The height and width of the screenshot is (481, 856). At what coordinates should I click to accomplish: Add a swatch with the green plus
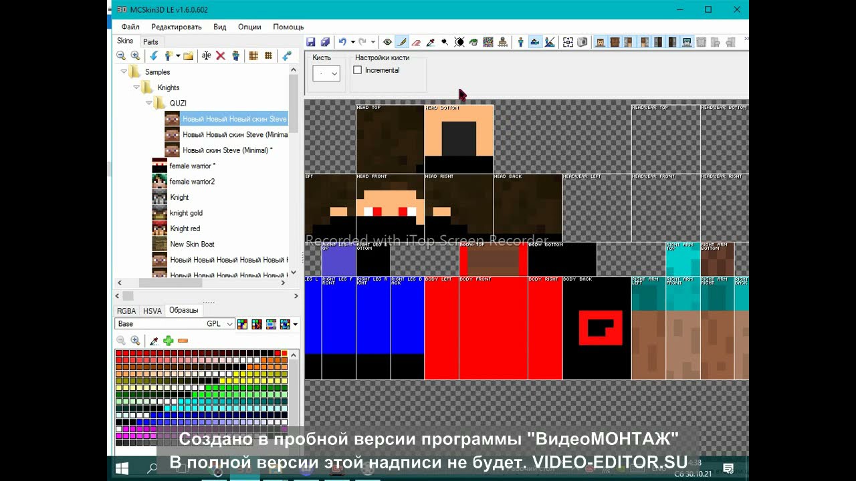coord(169,341)
